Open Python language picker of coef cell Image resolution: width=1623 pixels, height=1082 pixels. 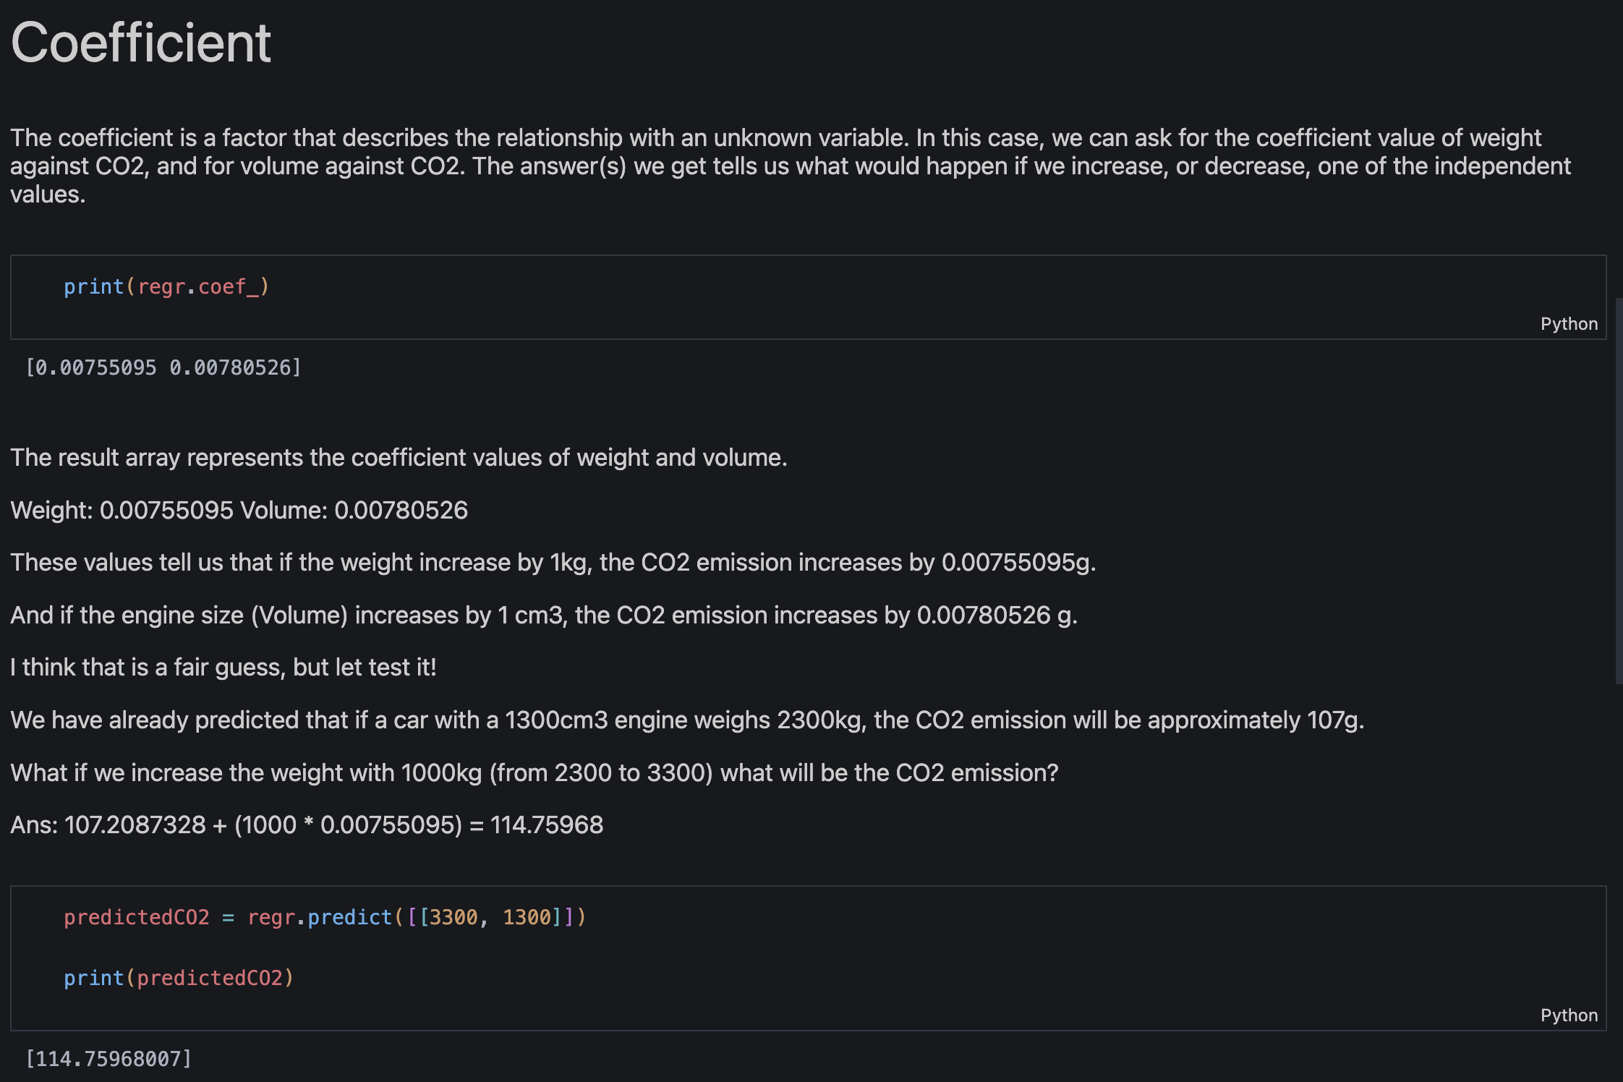[1569, 324]
